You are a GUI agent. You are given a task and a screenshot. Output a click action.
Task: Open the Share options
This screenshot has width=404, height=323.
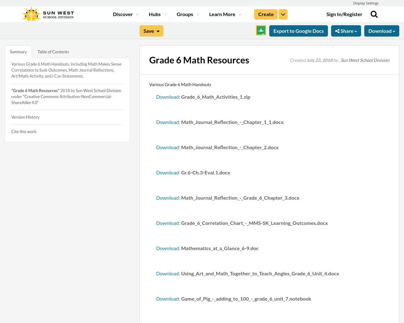point(346,31)
